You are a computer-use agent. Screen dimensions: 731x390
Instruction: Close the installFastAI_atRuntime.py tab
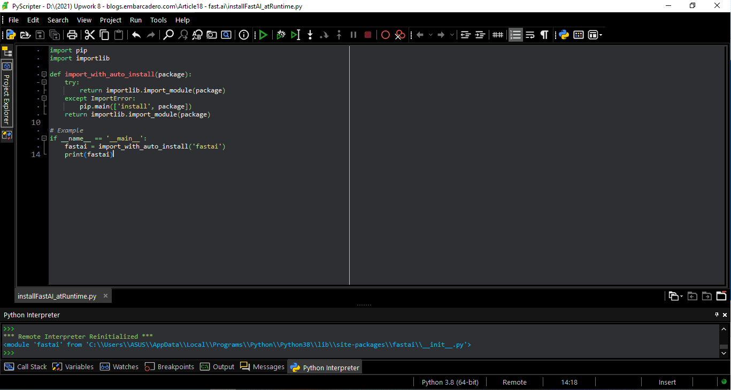[105, 295]
